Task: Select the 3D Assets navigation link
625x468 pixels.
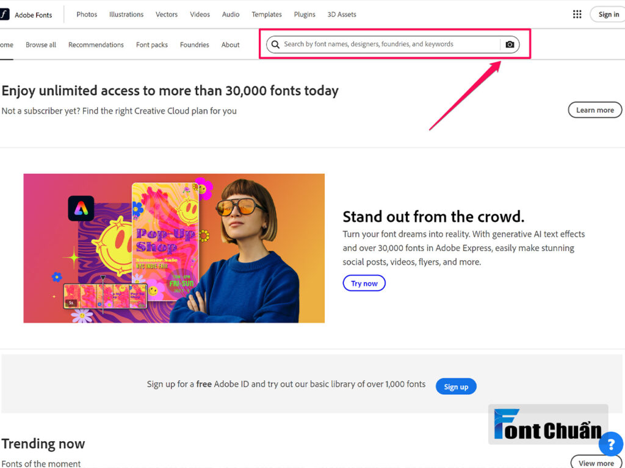Action: click(342, 15)
